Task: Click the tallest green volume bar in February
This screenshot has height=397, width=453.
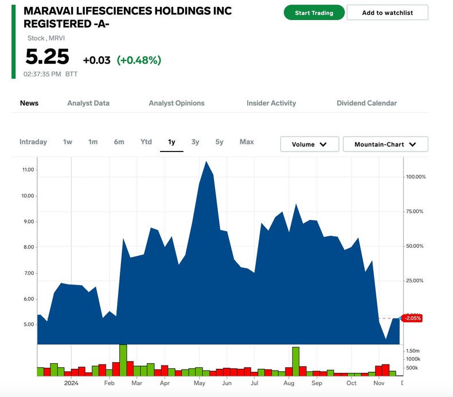Action: 123,360
